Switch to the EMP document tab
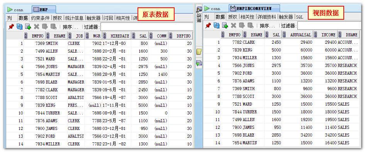Screen dimensions: 365x152 (x=44, y=10)
